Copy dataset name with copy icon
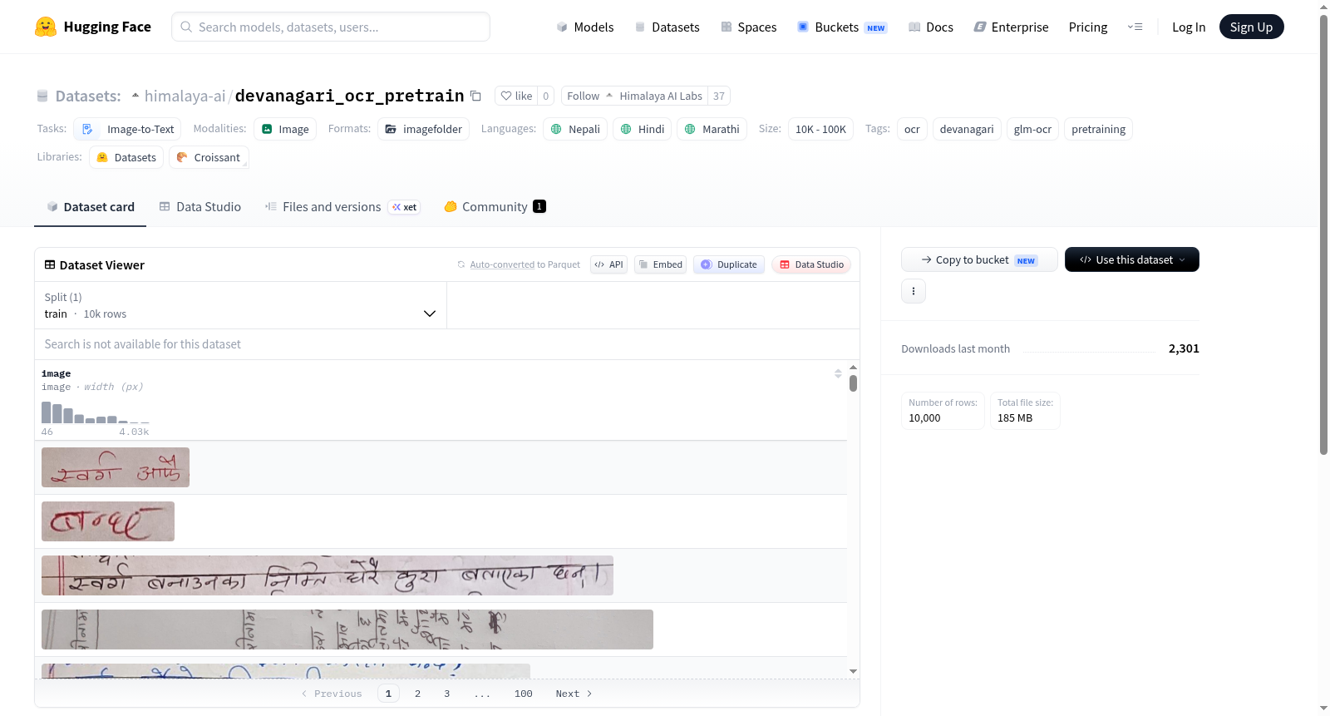Image resolution: width=1330 pixels, height=716 pixels. [x=475, y=96]
